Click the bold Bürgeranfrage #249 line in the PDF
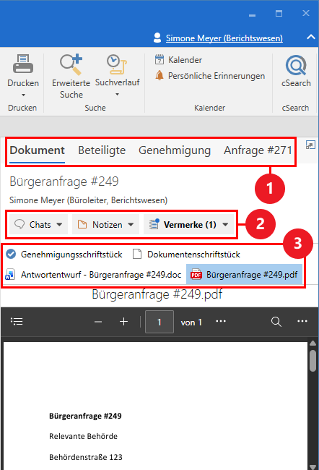 click(x=85, y=416)
